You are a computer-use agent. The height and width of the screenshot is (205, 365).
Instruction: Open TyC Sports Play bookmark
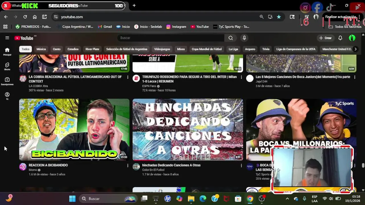coord(231,26)
